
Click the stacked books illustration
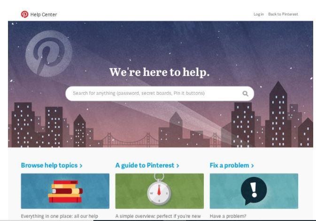point(65,191)
